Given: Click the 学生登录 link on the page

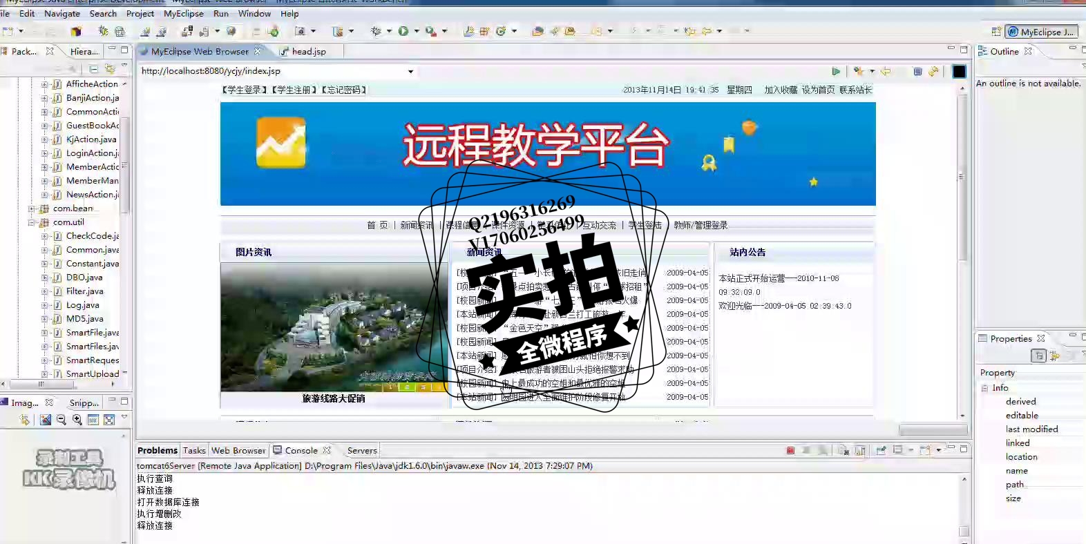Looking at the screenshot, I should [245, 90].
